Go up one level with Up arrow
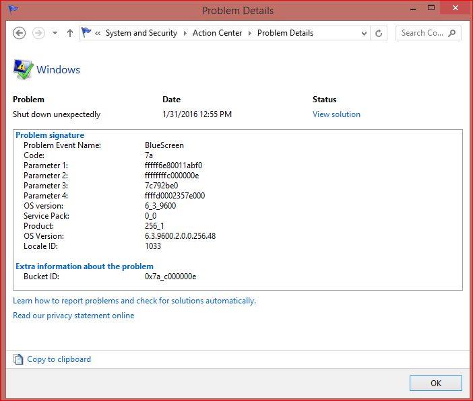This screenshot has height=401, width=473. (70, 33)
